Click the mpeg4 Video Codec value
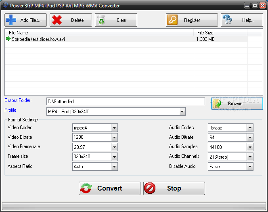This screenshot has width=268, height=212. click(80, 128)
